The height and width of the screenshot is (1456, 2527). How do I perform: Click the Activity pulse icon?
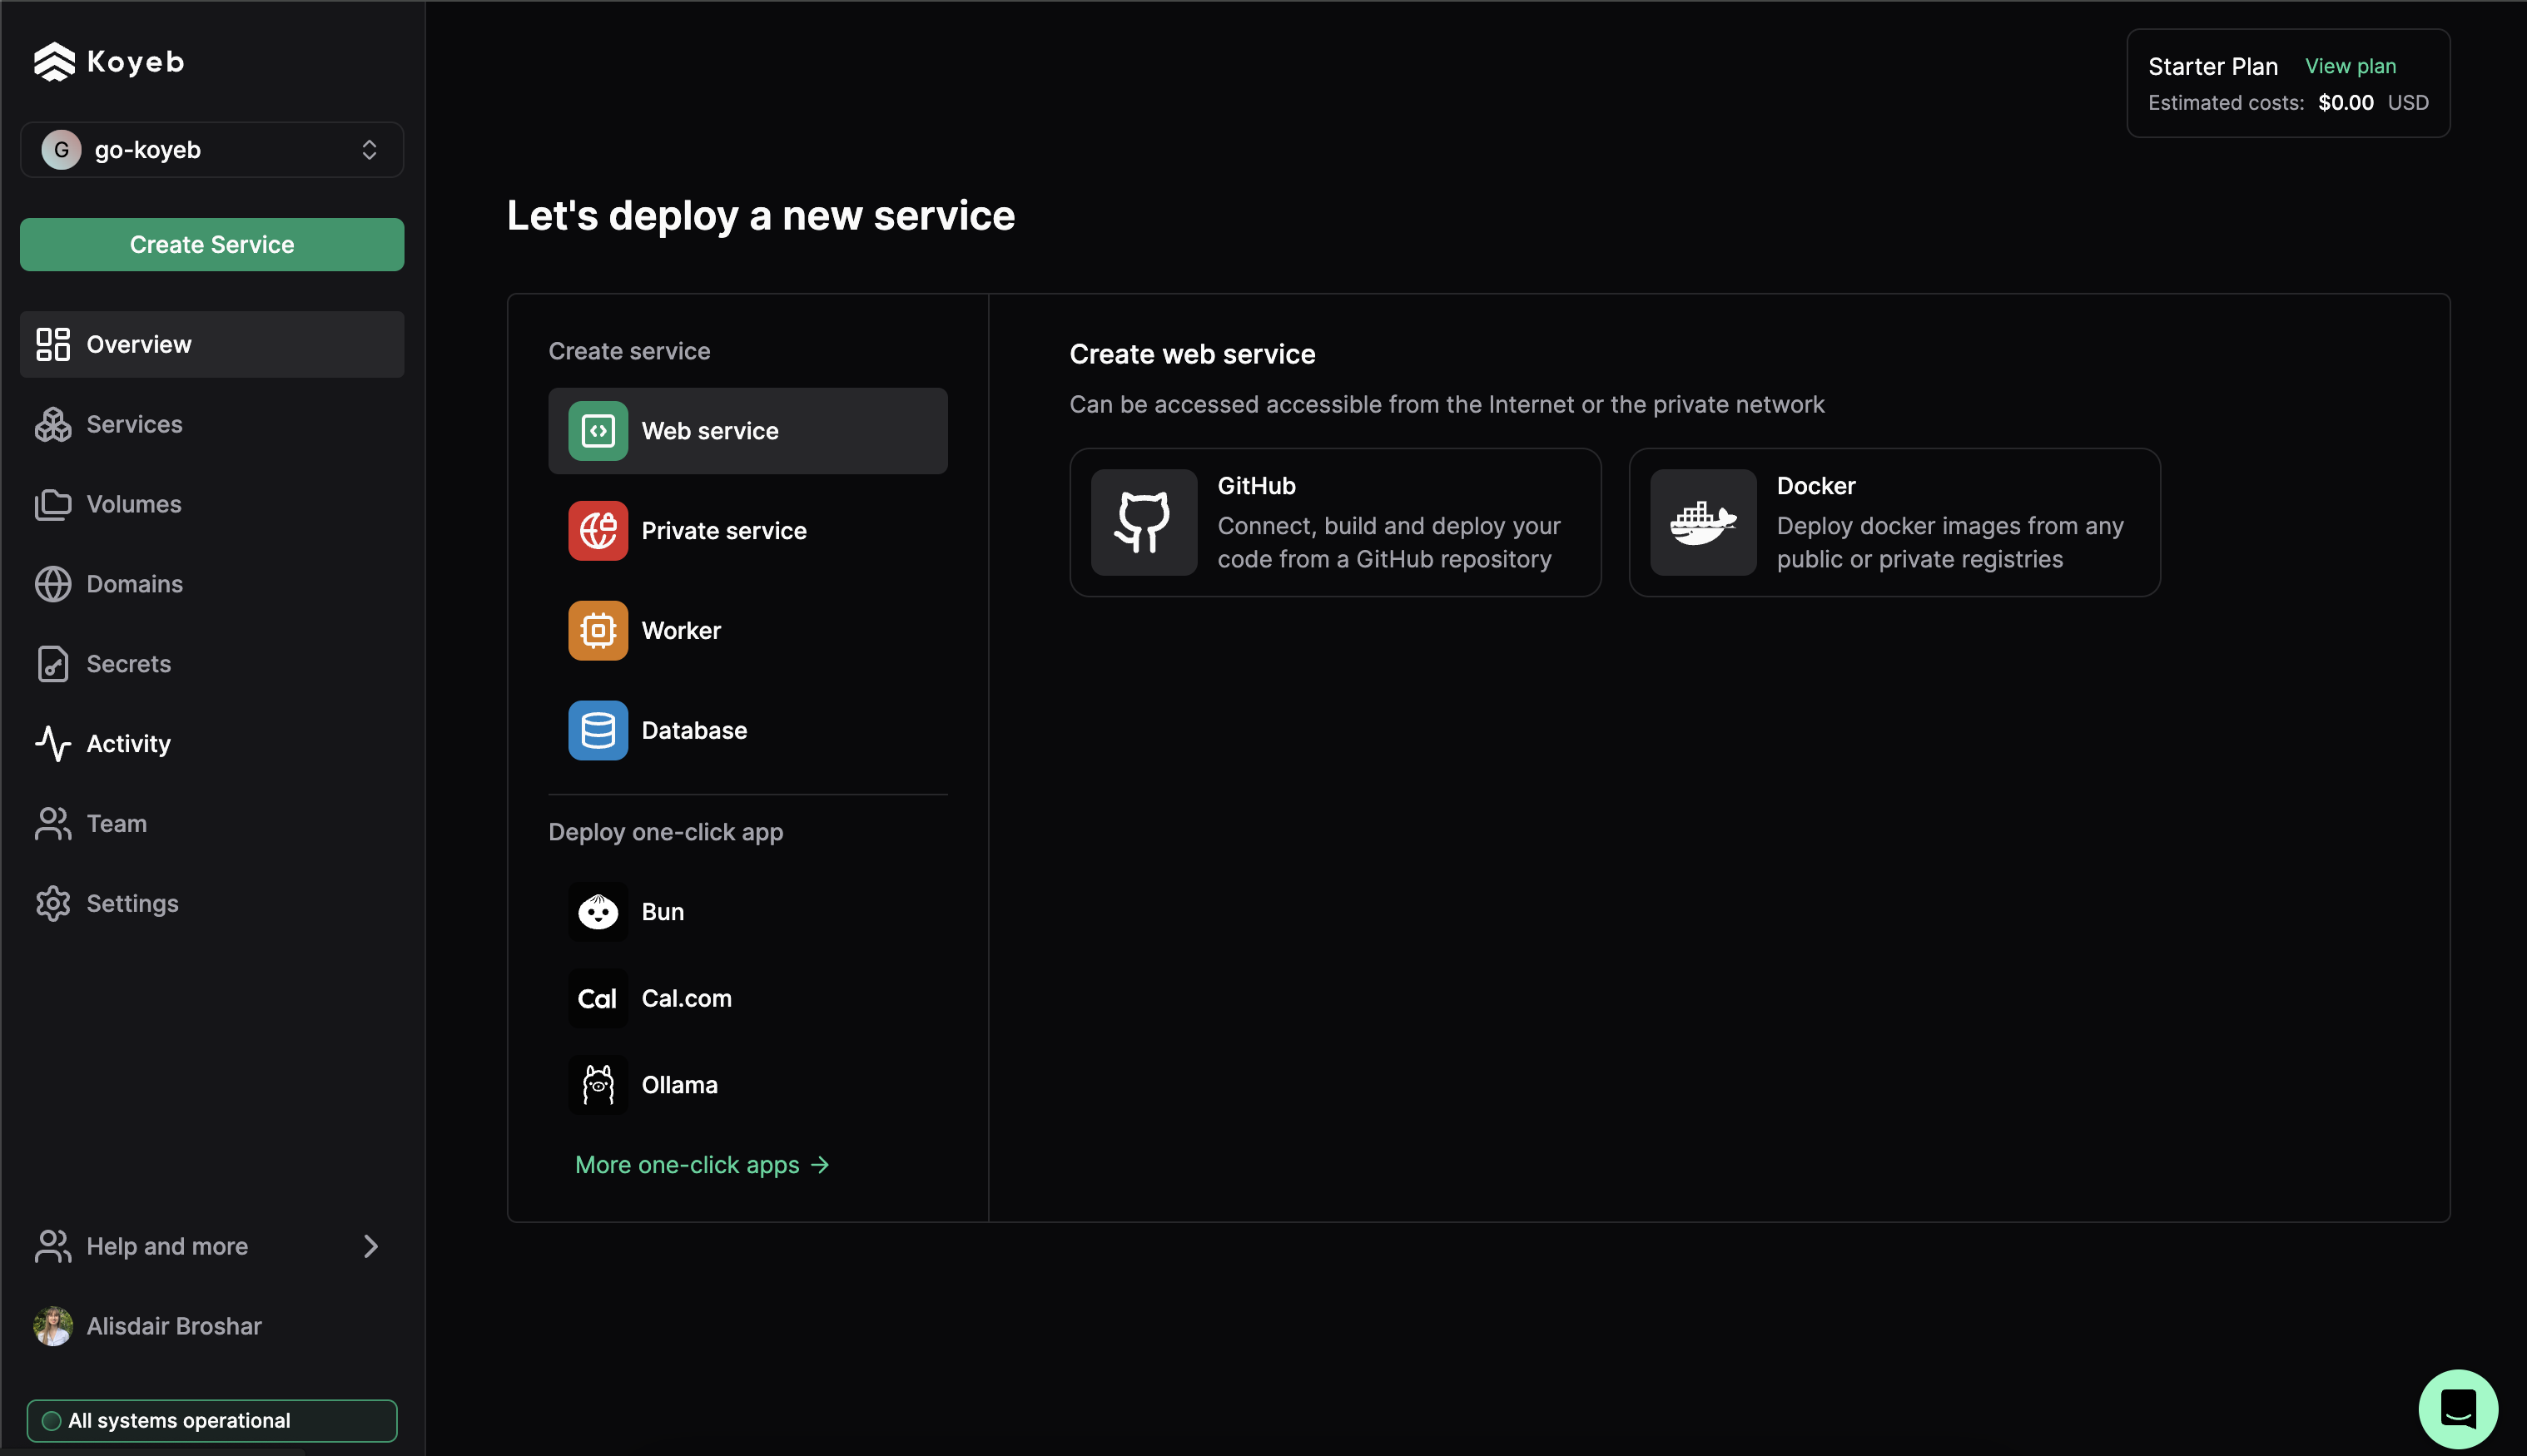(53, 744)
